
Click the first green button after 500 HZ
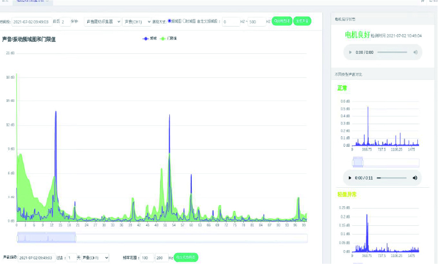[x=282, y=21]
